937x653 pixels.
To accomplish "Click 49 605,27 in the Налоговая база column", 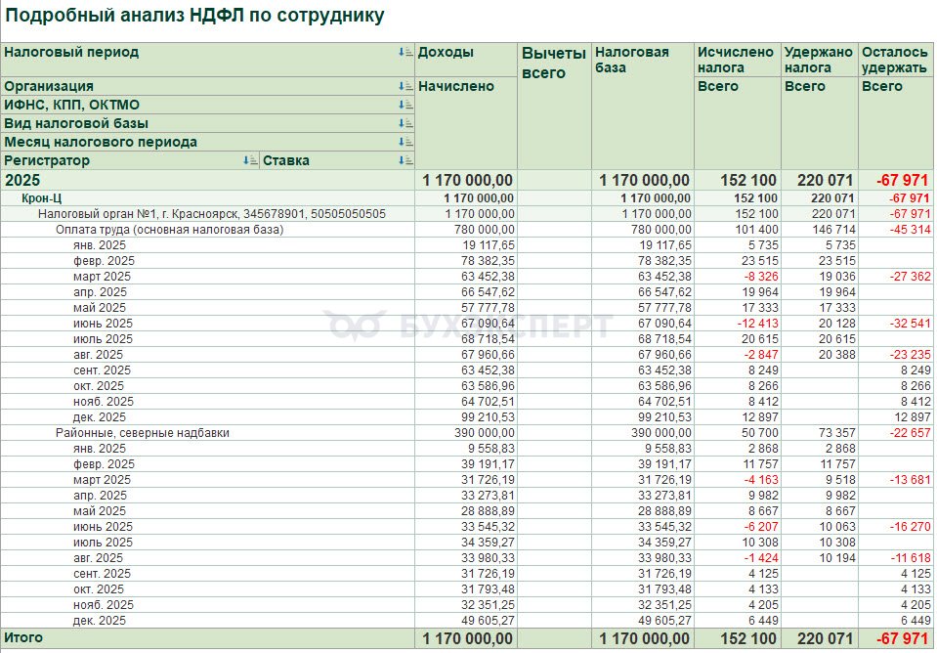I will [x=664, y=620].
